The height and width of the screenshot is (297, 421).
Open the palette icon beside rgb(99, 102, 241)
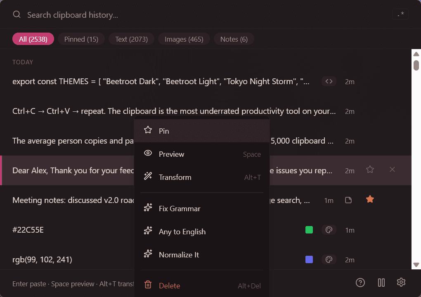point(329,259)
